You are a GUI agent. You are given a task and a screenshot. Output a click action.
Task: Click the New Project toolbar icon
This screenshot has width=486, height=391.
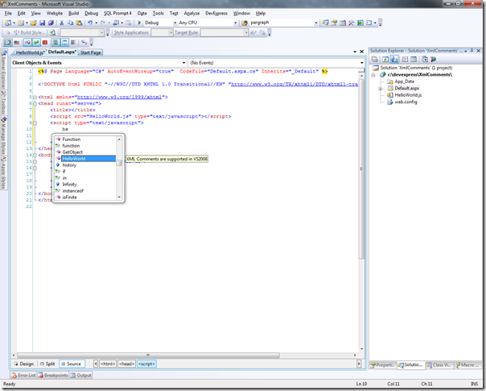coord(8,23)
